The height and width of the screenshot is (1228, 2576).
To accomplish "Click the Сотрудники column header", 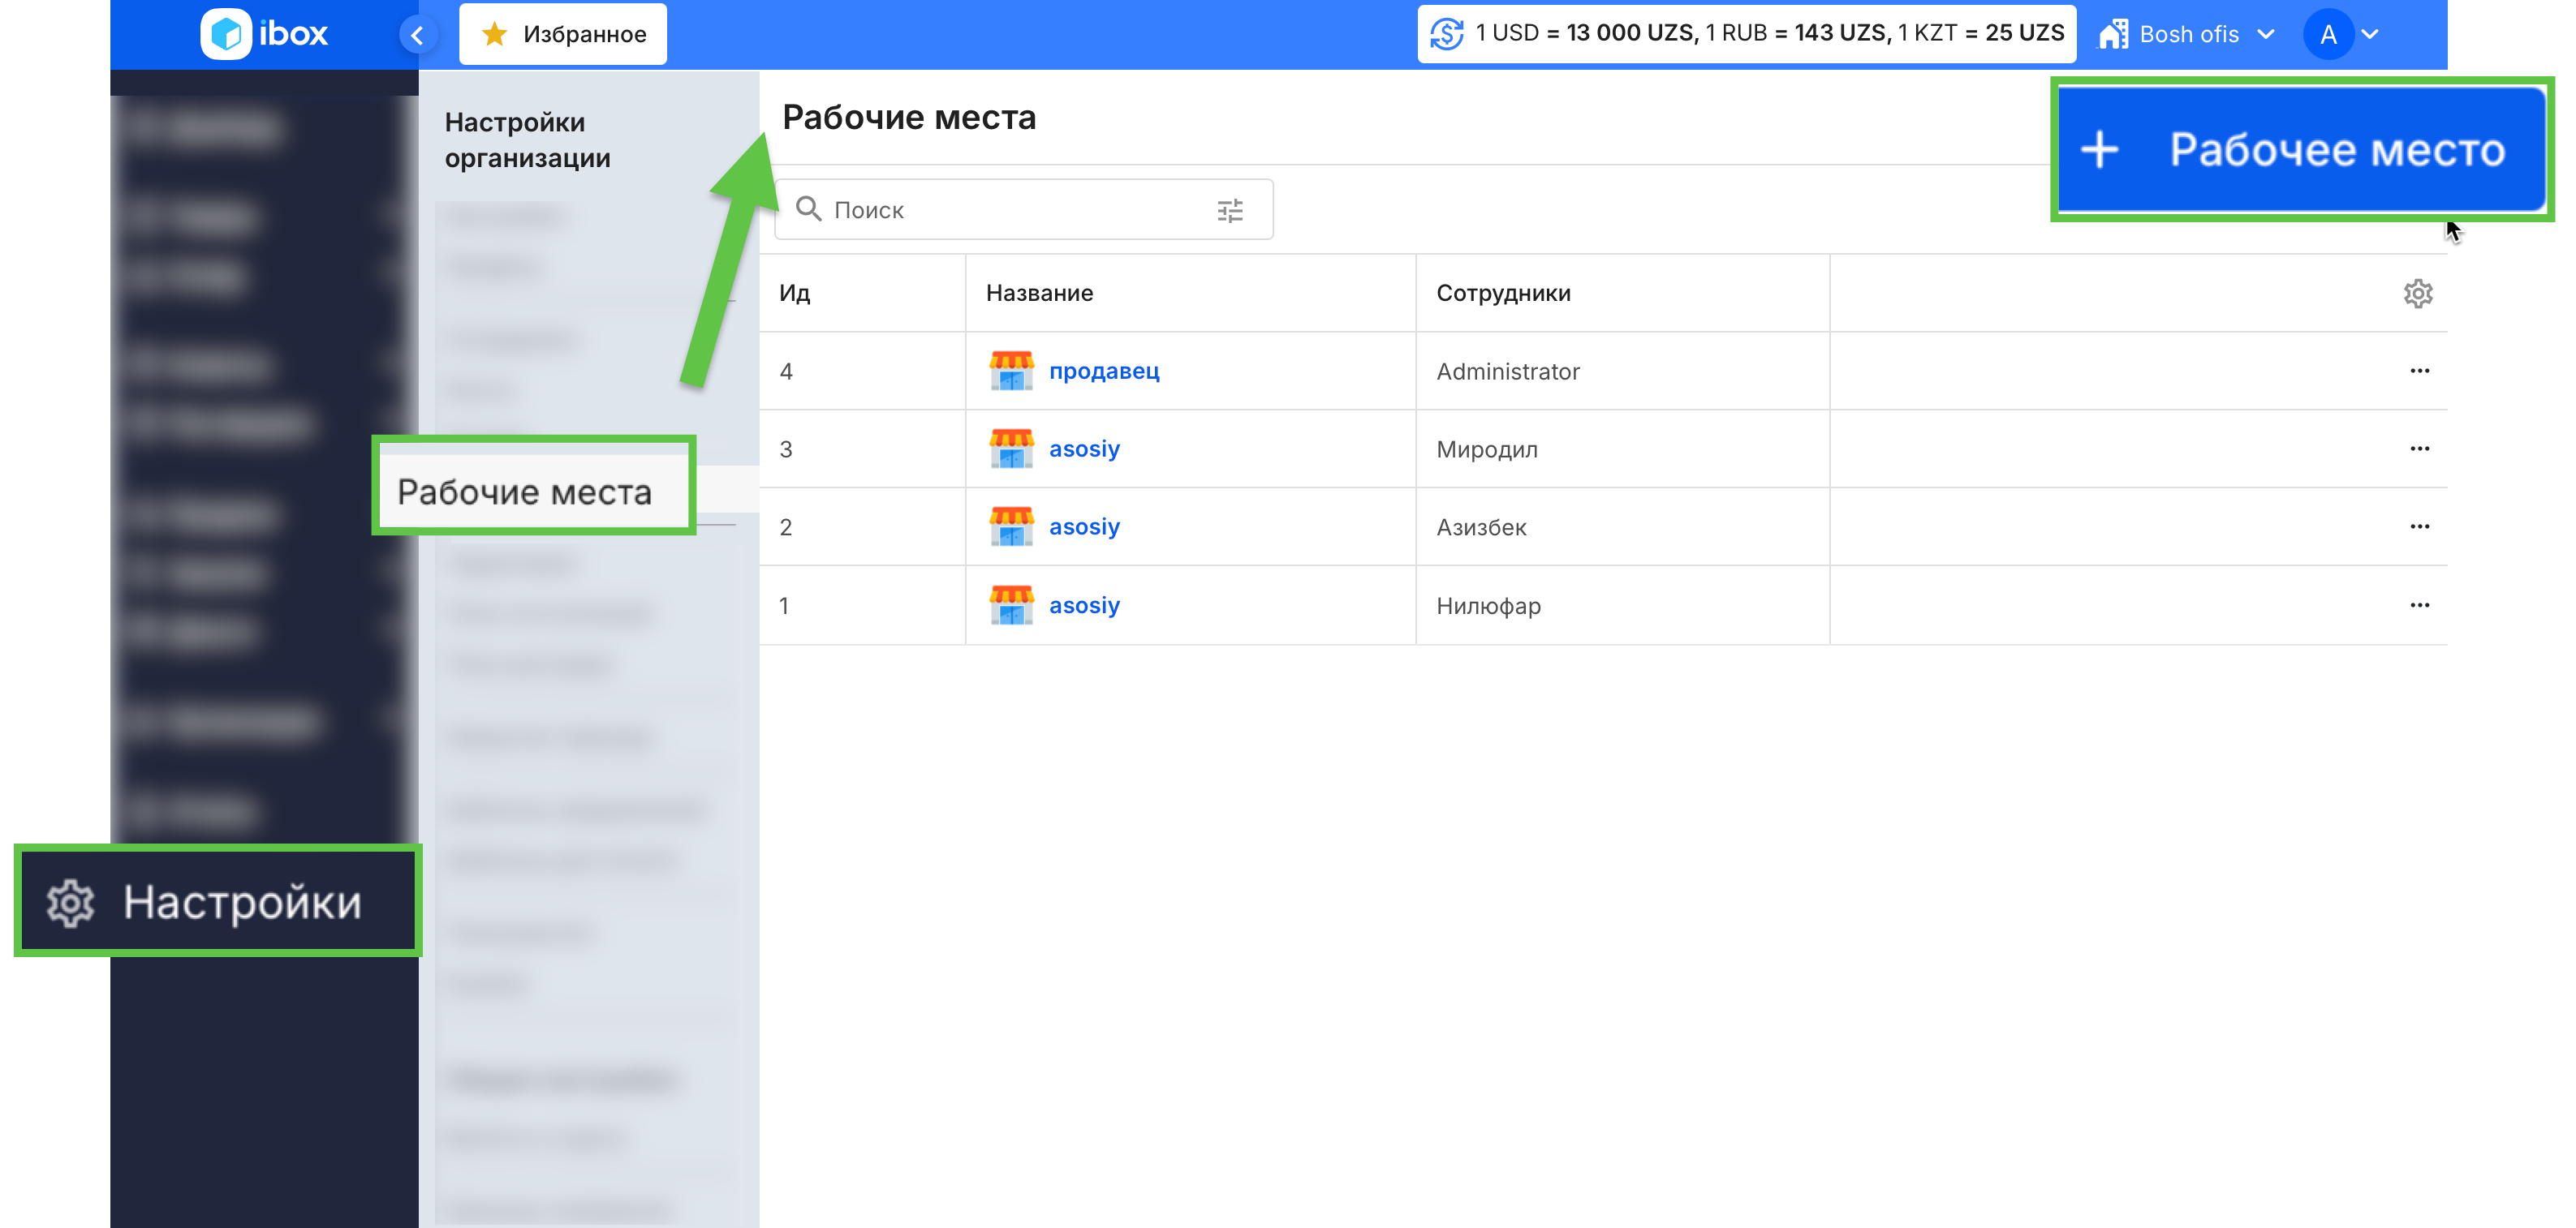I will point(1503,293).
